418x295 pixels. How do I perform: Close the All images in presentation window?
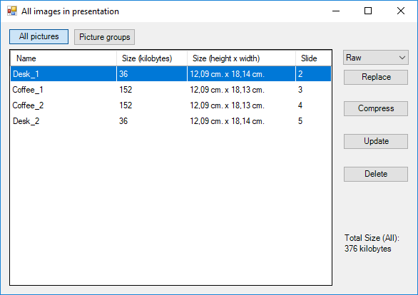(x=401, y=11)
